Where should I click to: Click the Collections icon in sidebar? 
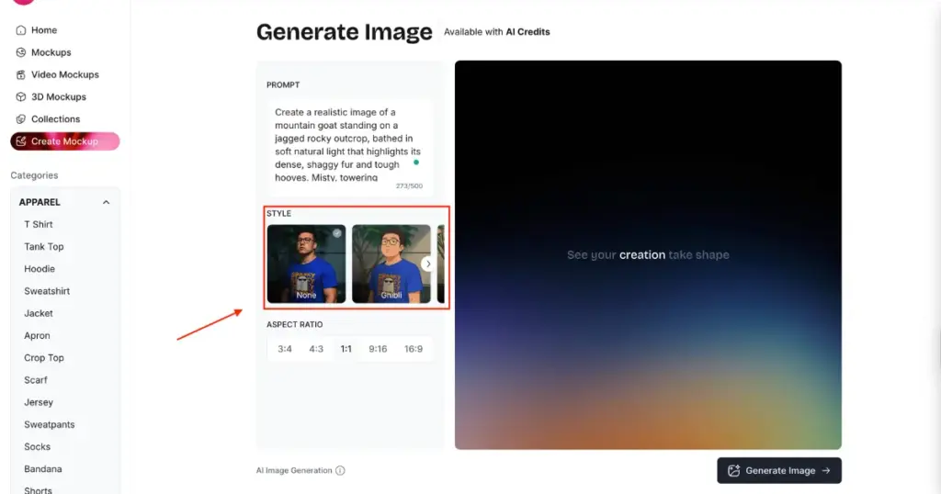21,118
